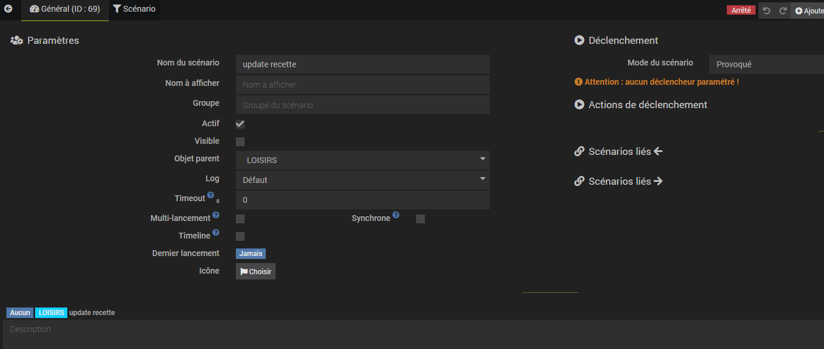Click the Nom du scénario field
The image size is (824, 349).
pyautogui.click(x=362, y=64)
